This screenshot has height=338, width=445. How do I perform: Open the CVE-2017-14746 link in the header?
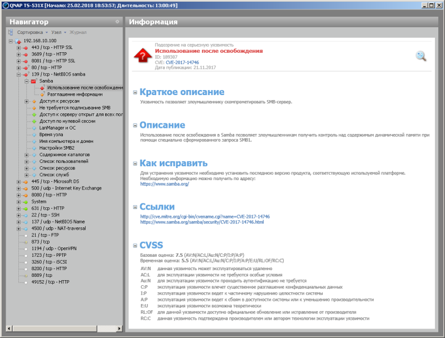[182, 62]
